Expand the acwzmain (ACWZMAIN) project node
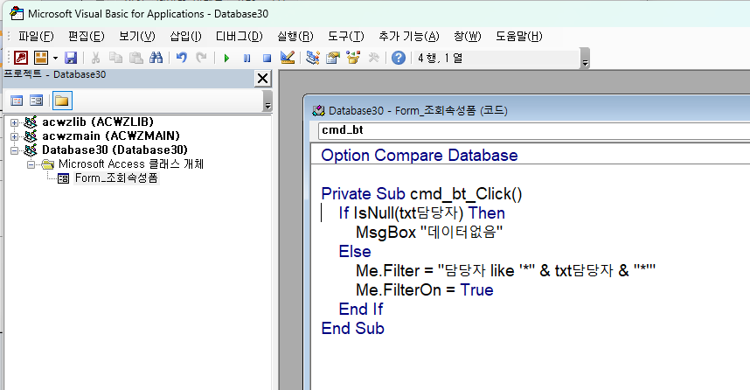Screen dimensions: 750x390 [14, 137]
